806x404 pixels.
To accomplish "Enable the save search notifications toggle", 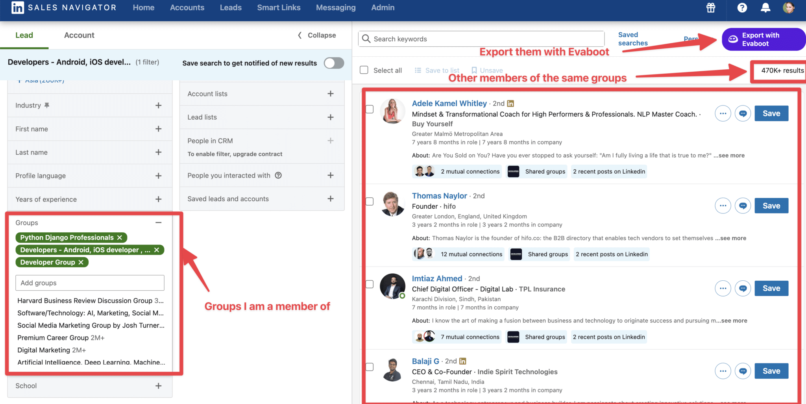I will [333, 63].
